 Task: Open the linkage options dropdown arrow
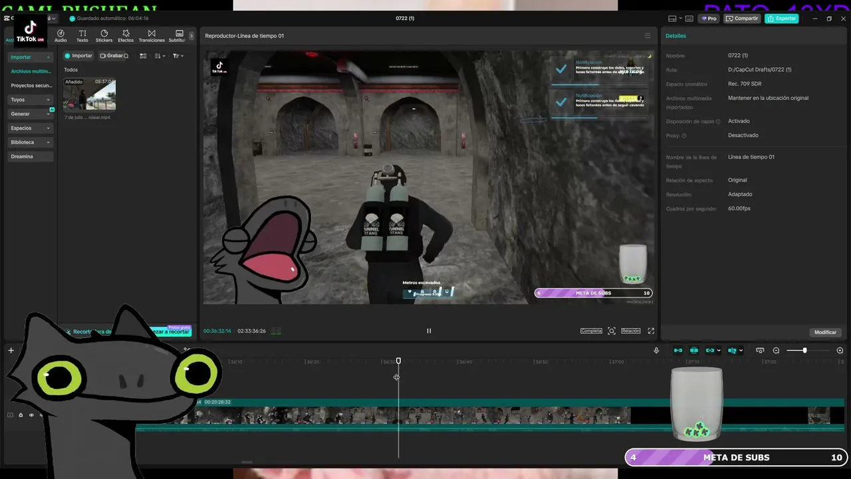tap(719, 351)
